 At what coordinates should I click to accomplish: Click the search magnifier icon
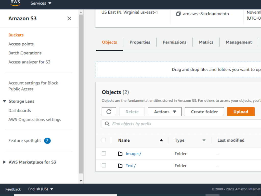[107, 124]
